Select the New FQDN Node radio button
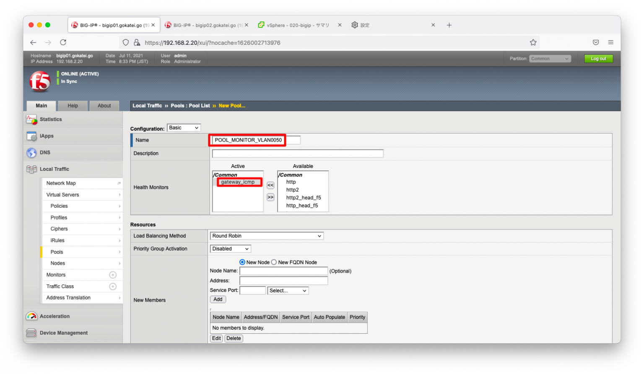 (274, 262)
